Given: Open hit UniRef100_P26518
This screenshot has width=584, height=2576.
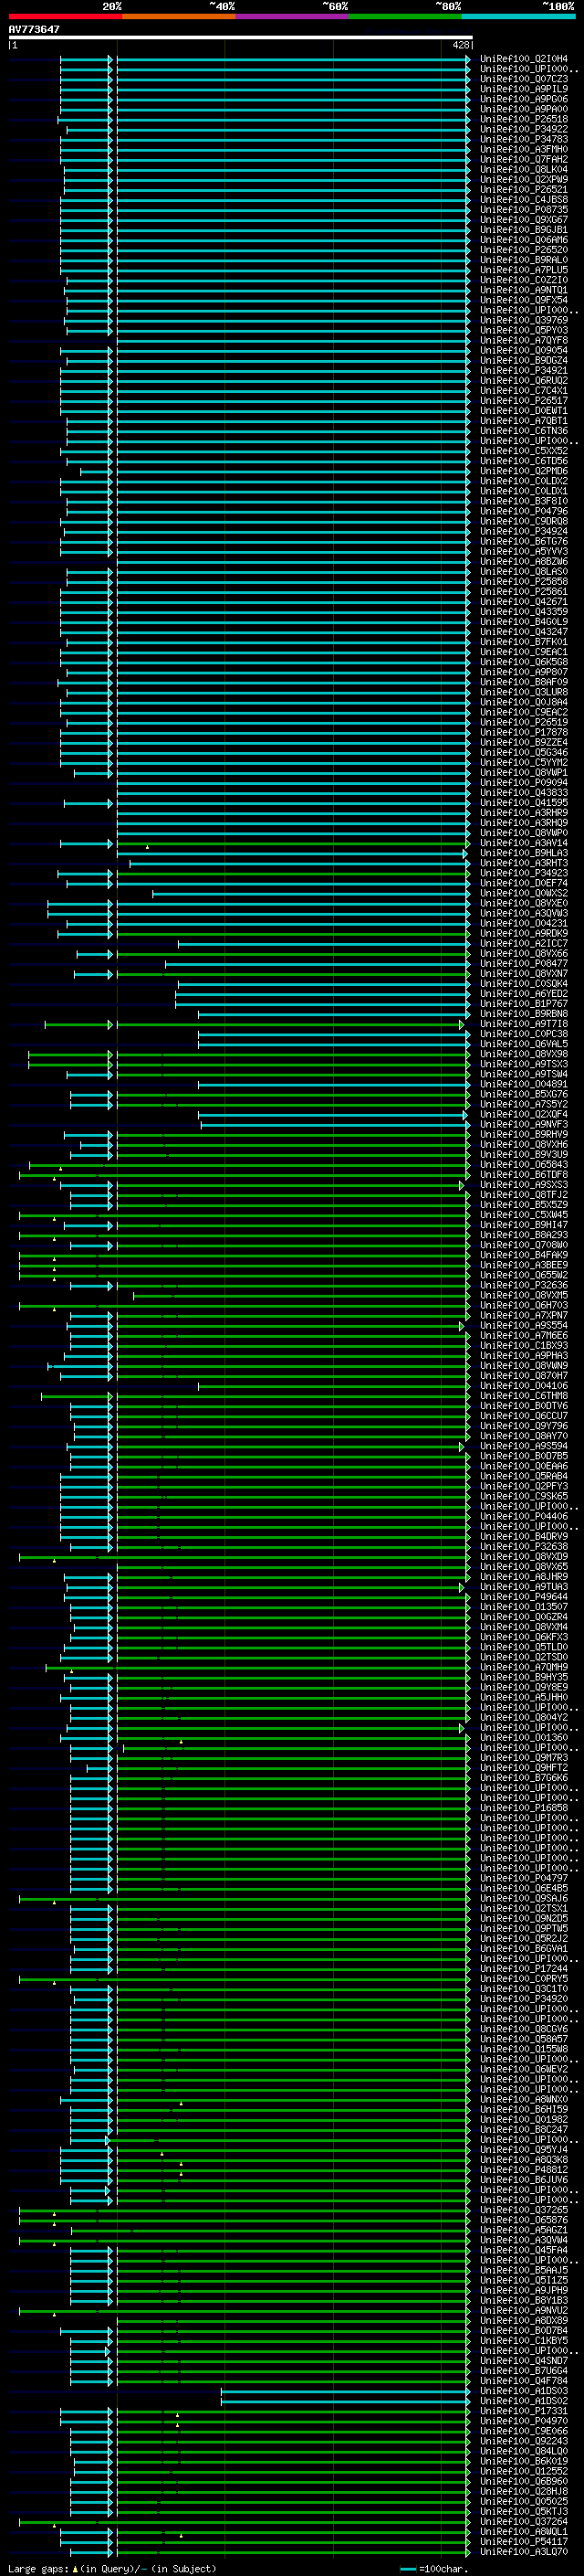Looking at the screenshot, I should pyautogui.click(x=524, y=119).
